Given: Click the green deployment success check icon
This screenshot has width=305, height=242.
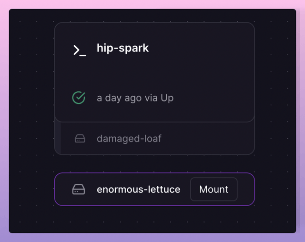Looking at the screenshot, I should coord(79,98).
